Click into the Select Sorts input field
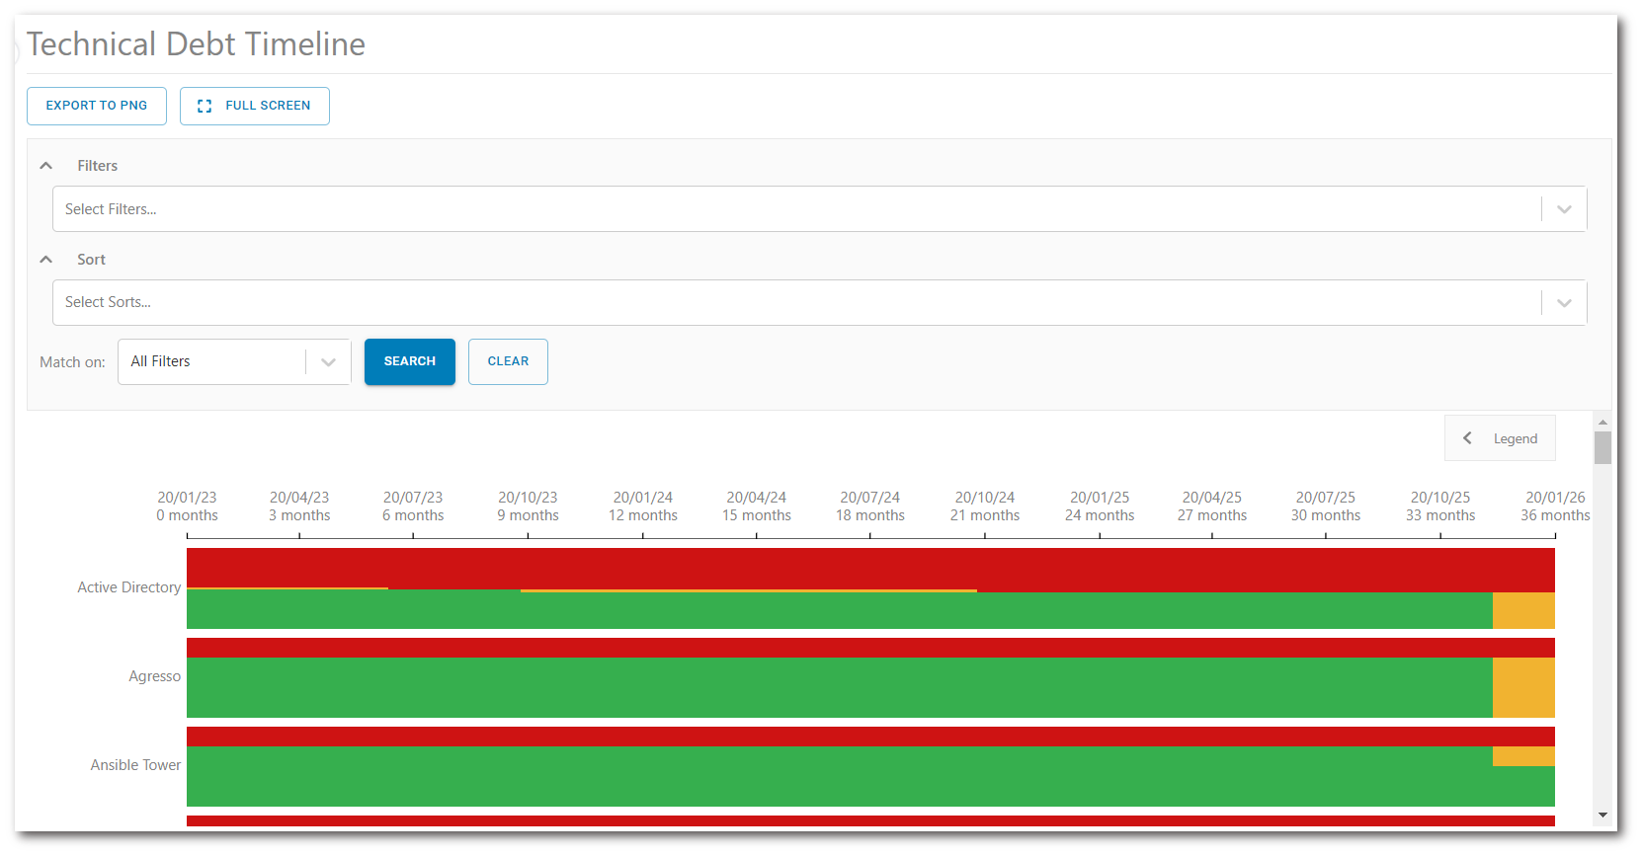This screenshot has height=856, width=1642. 790,303
